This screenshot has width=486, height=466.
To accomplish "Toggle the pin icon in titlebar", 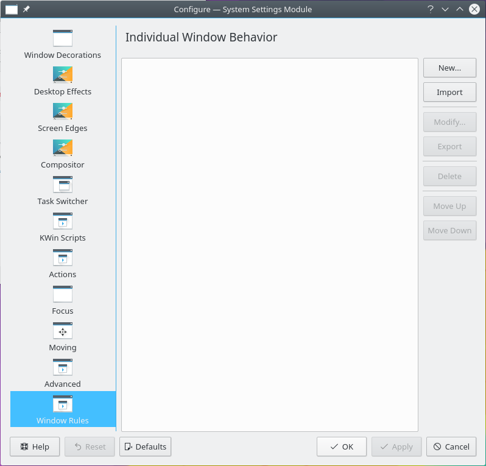I will [26, 9].
